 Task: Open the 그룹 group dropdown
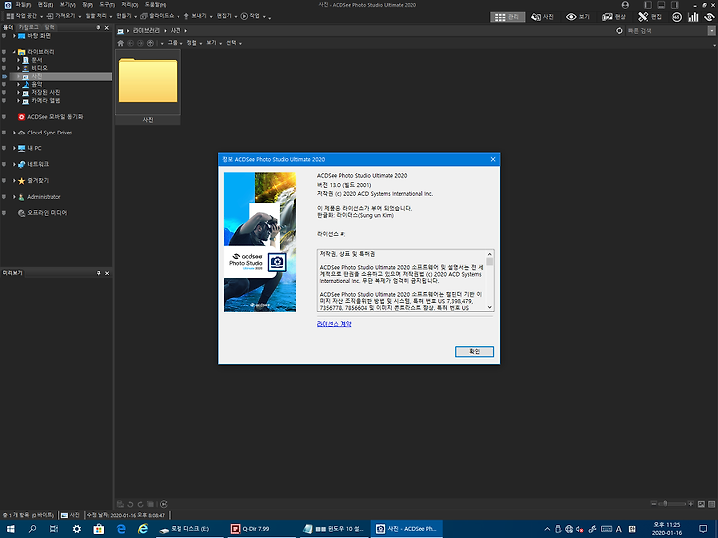pyautogui.click(x=175, y=43)
